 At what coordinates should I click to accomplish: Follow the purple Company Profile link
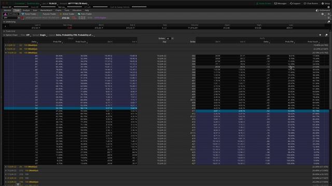click(x=100, y=18)
